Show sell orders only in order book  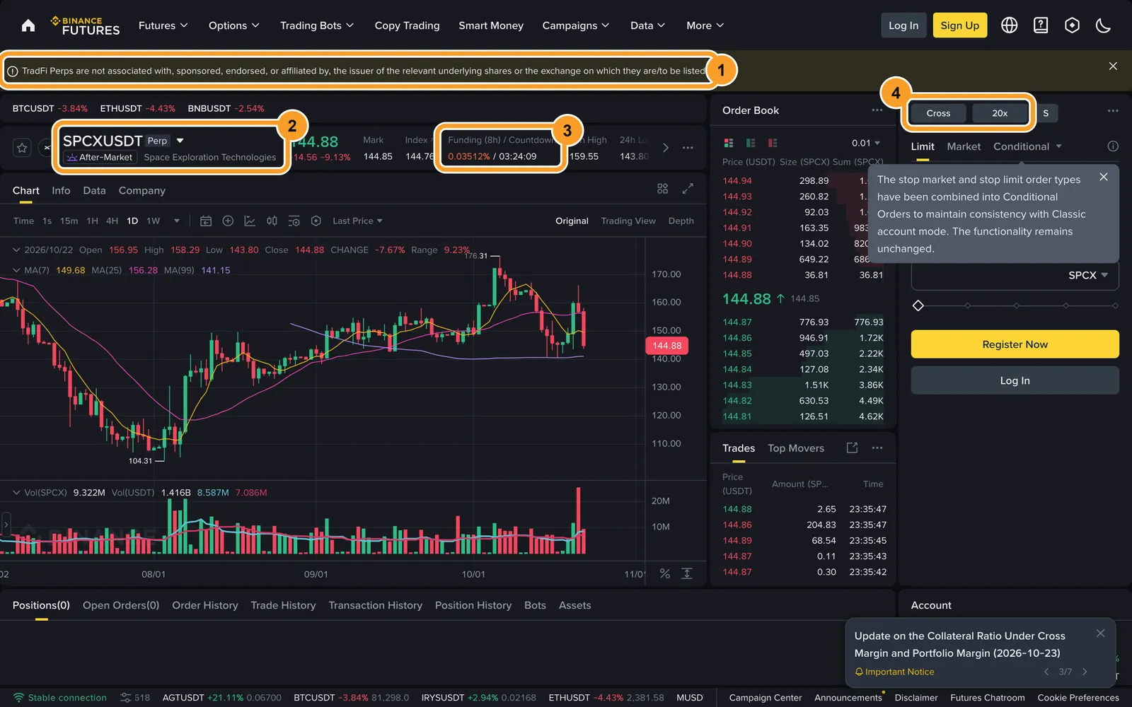tap(773, 143)
